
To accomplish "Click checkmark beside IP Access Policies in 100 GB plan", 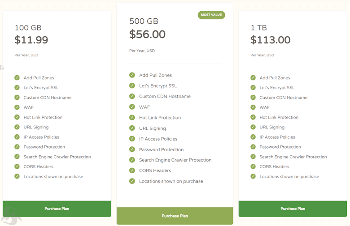I will pyautogui.click(x=17, y=136).
